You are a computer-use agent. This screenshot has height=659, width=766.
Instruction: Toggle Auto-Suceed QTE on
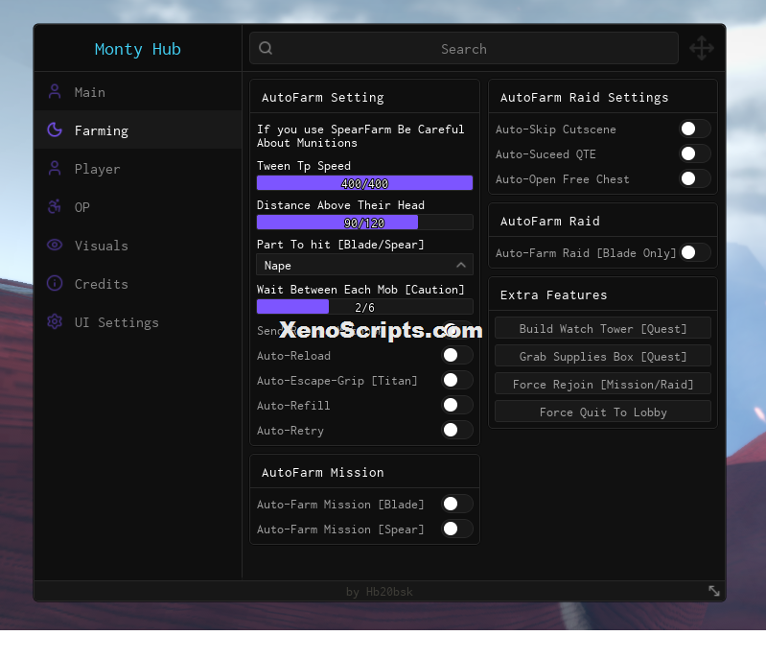695,154
